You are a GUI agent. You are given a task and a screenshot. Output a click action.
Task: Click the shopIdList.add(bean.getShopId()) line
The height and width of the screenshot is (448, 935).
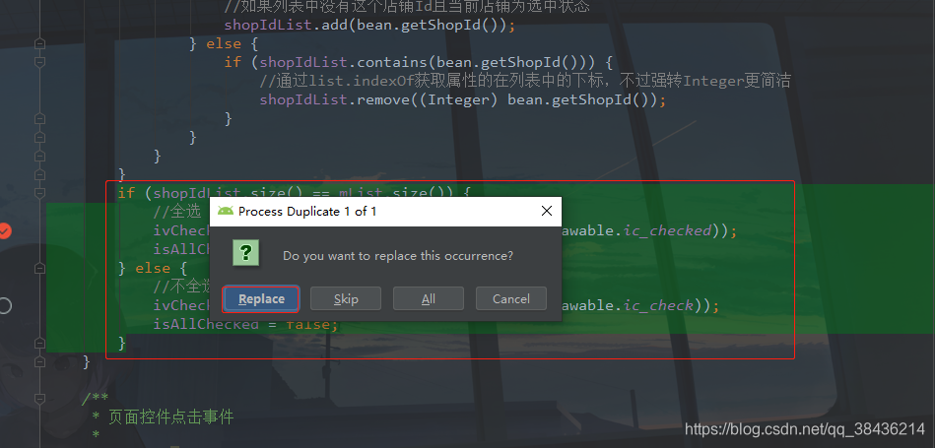tap(369, 25)
